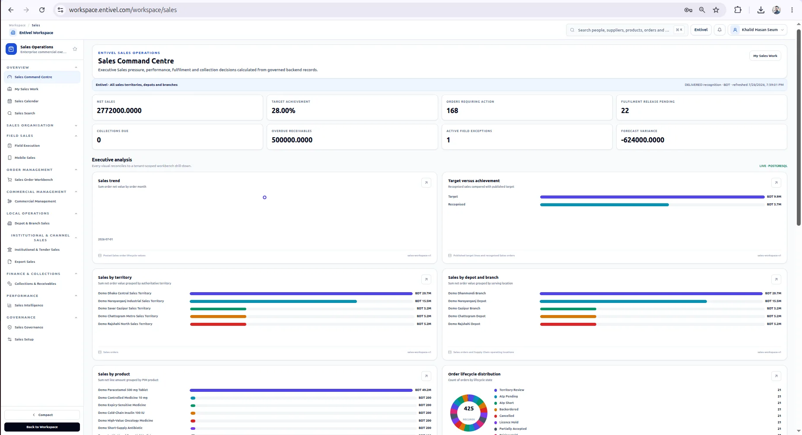Click the Sales Operations module icon

tap(11, 49)
